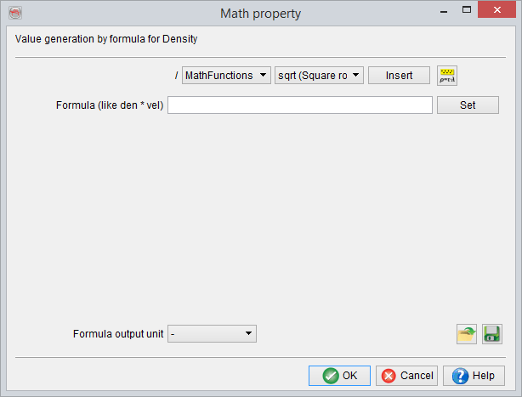
Task: Open the rock physics formula library icon
Action: coord(447,76)
